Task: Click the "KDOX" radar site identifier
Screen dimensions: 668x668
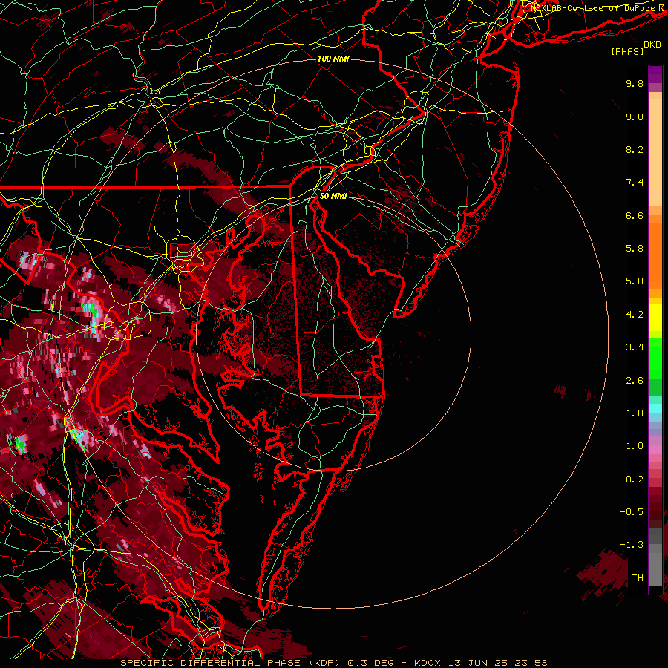Action: tap(428, 663)
